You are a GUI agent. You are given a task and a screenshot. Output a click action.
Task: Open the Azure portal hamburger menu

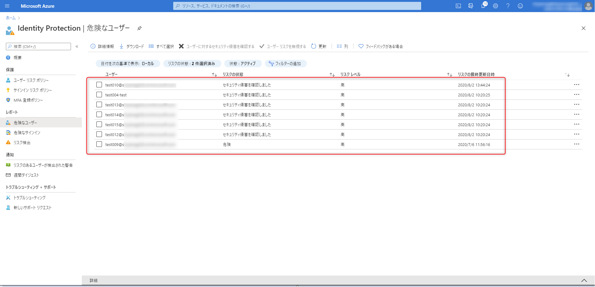click(7, 6)
